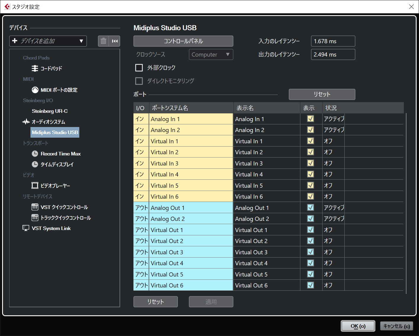Close the スタジオ設定 dialog window
The height and width of the screenshot is (336, 419).
point(411,7)
